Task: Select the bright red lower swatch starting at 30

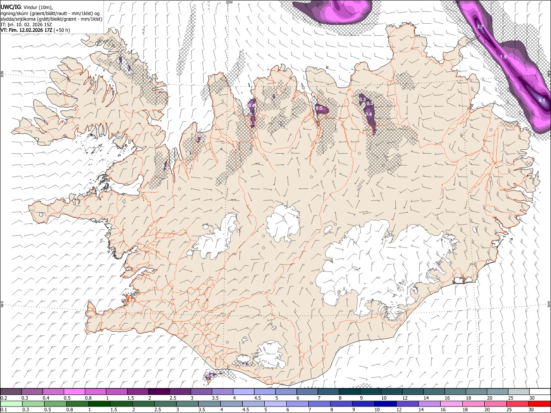Action: point(540,404)
